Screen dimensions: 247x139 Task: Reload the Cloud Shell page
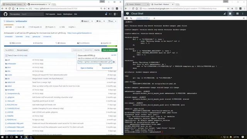point(133,8)
